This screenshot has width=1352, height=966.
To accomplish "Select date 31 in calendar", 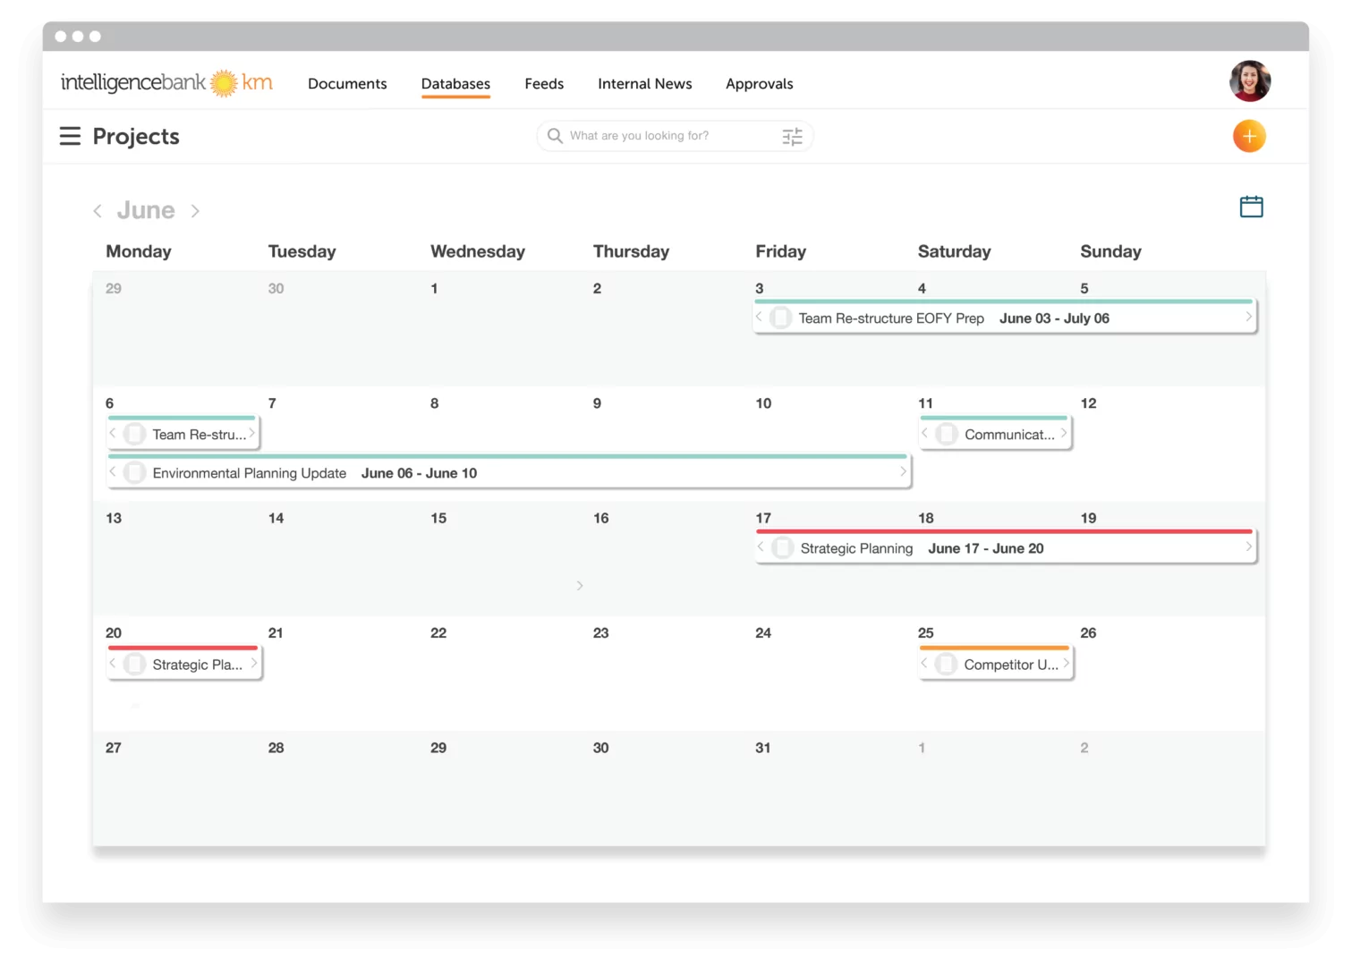I will coord(762,748).
